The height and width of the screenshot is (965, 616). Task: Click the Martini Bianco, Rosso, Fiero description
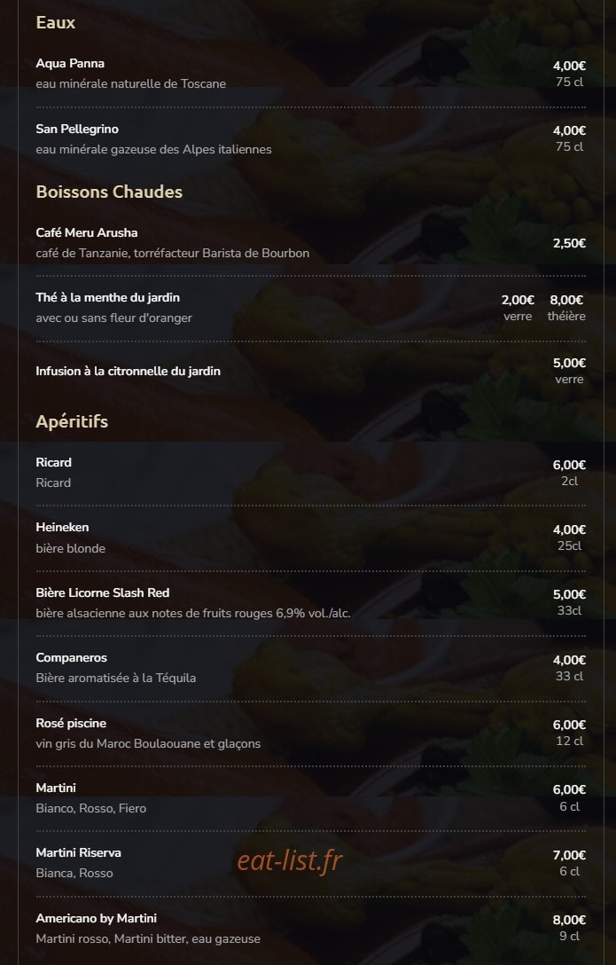coord(91,808)
